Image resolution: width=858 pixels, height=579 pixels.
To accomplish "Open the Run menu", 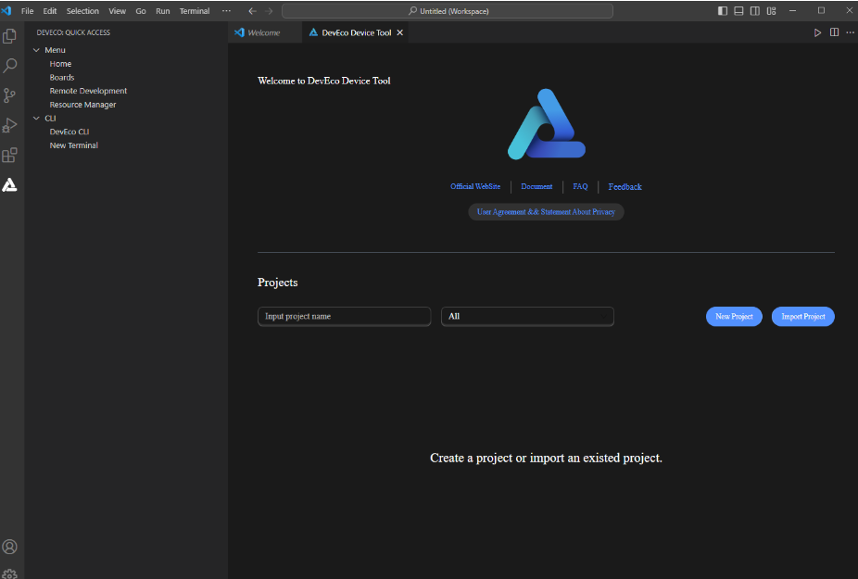I will coord(162,11).
